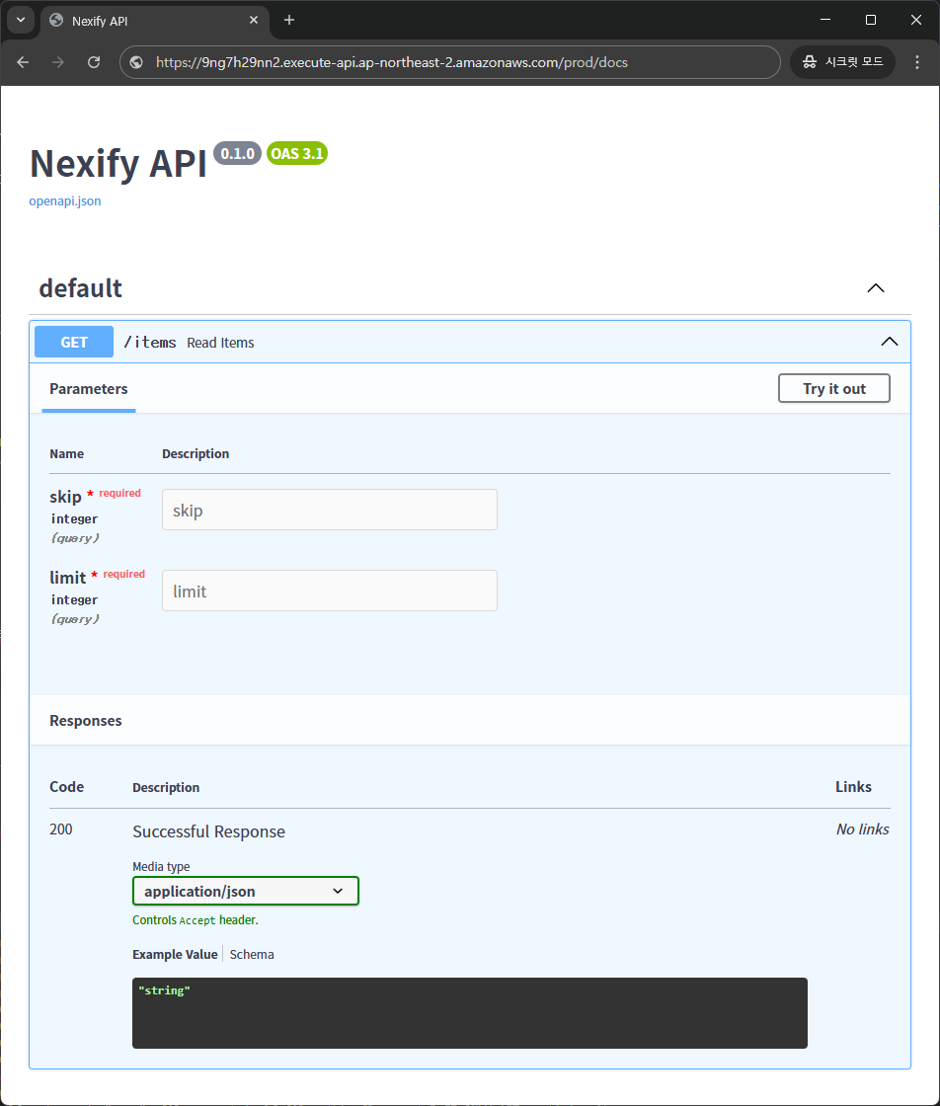The height and width of the screenshot is (1106, 940).
Task: Select the Parameters tab
Action: [x=89, y=389]
